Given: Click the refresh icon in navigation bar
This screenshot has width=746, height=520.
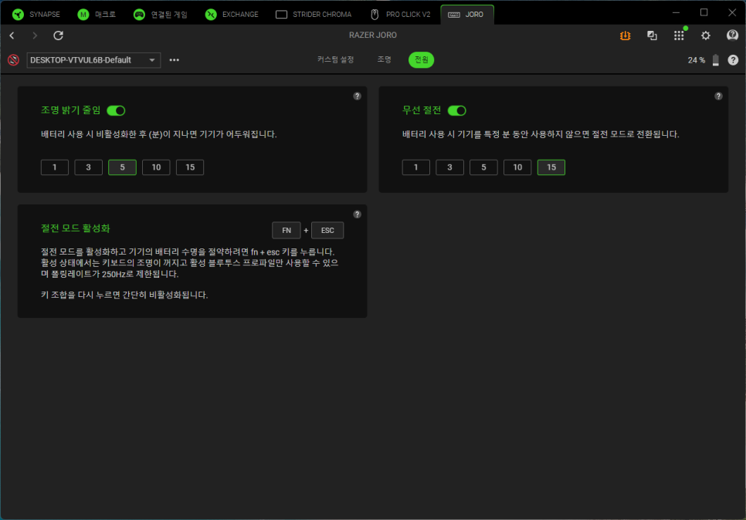Looking at the screenshot, I should coord(58,35).
